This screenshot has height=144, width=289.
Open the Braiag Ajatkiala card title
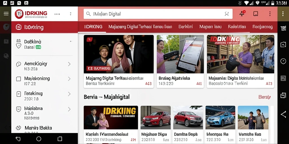point(174,78)
